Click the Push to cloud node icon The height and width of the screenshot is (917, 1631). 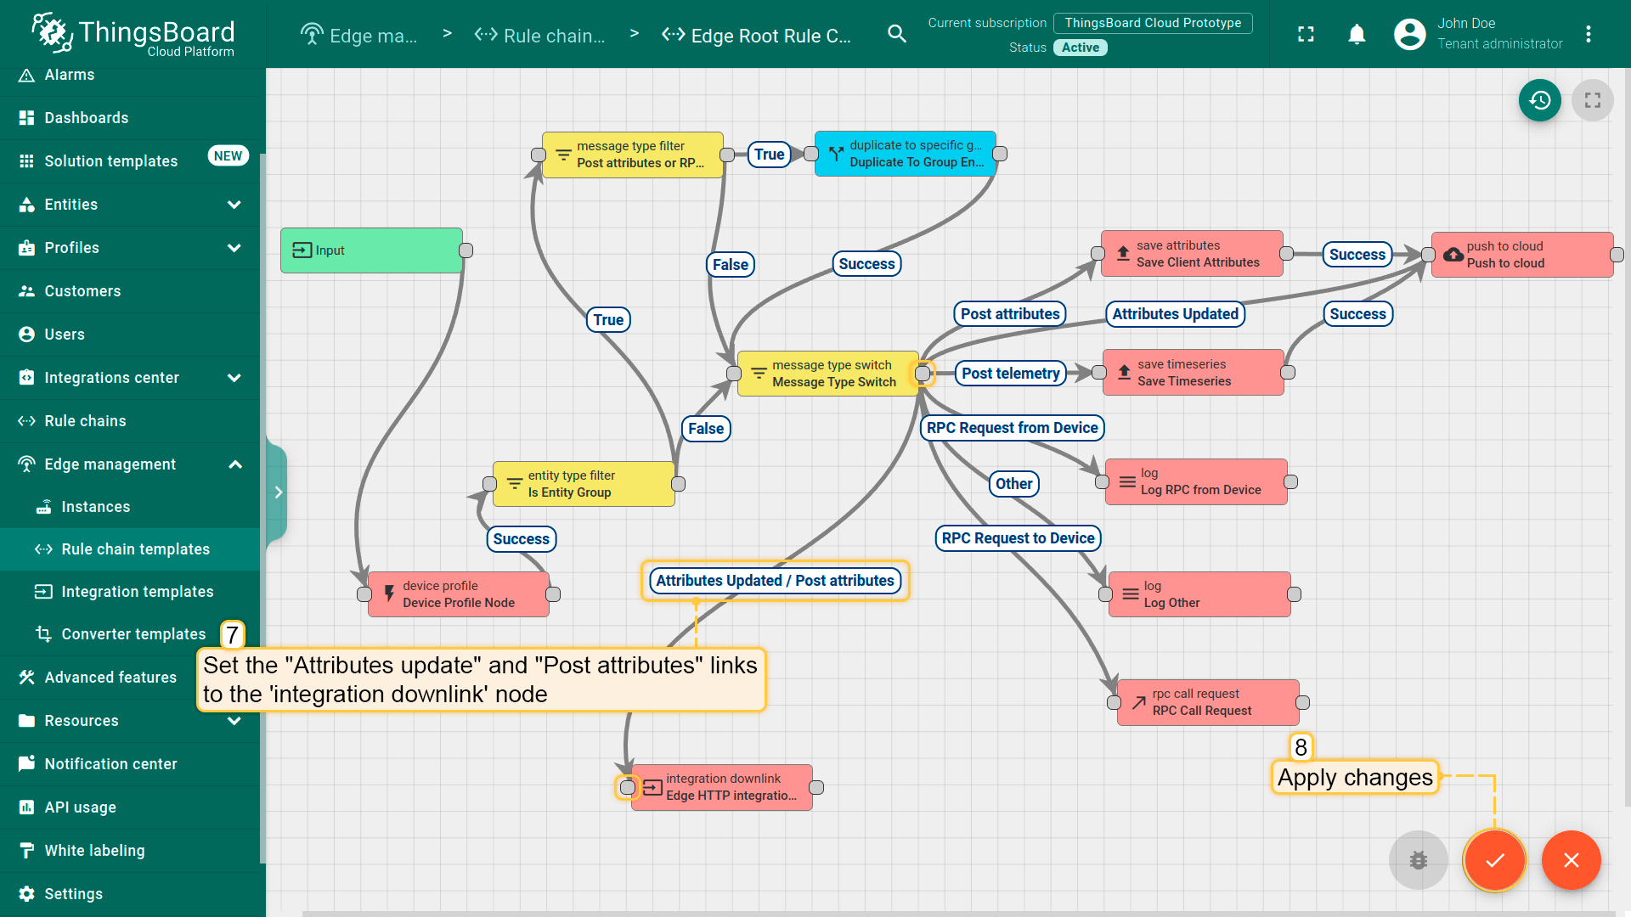[1453, 255]
